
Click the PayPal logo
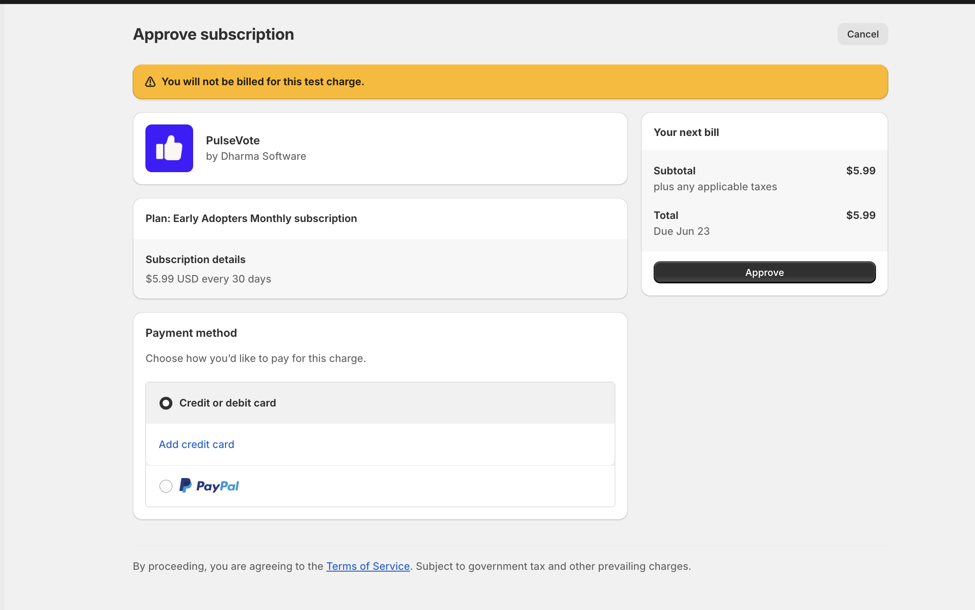209,486
